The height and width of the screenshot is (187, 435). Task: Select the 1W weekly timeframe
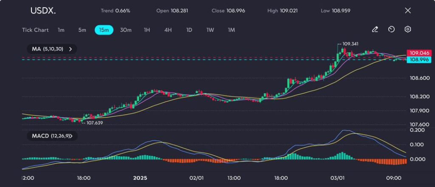coord(210,30)
